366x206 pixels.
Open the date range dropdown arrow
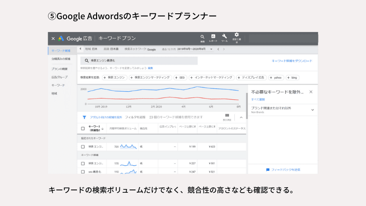tap(211, 49)
